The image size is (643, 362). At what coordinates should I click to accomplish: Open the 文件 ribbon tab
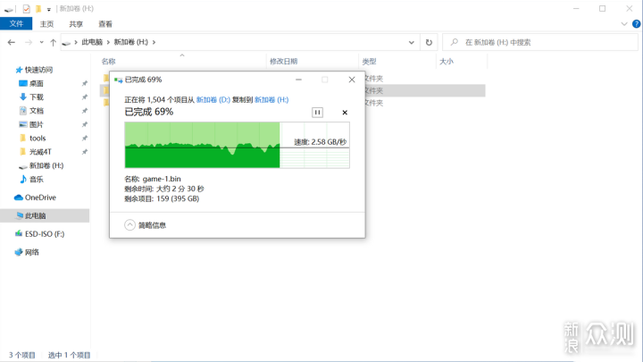tap(16, 24)
